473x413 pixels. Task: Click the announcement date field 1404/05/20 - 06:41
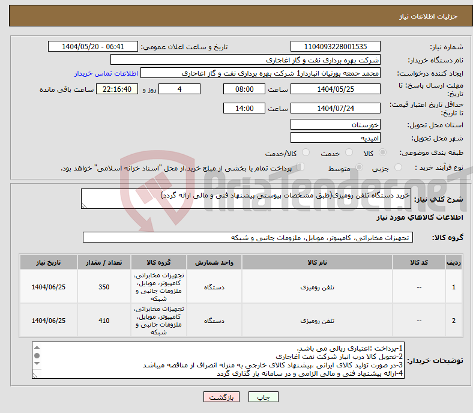pyautogui.click(x=93, y=46)
